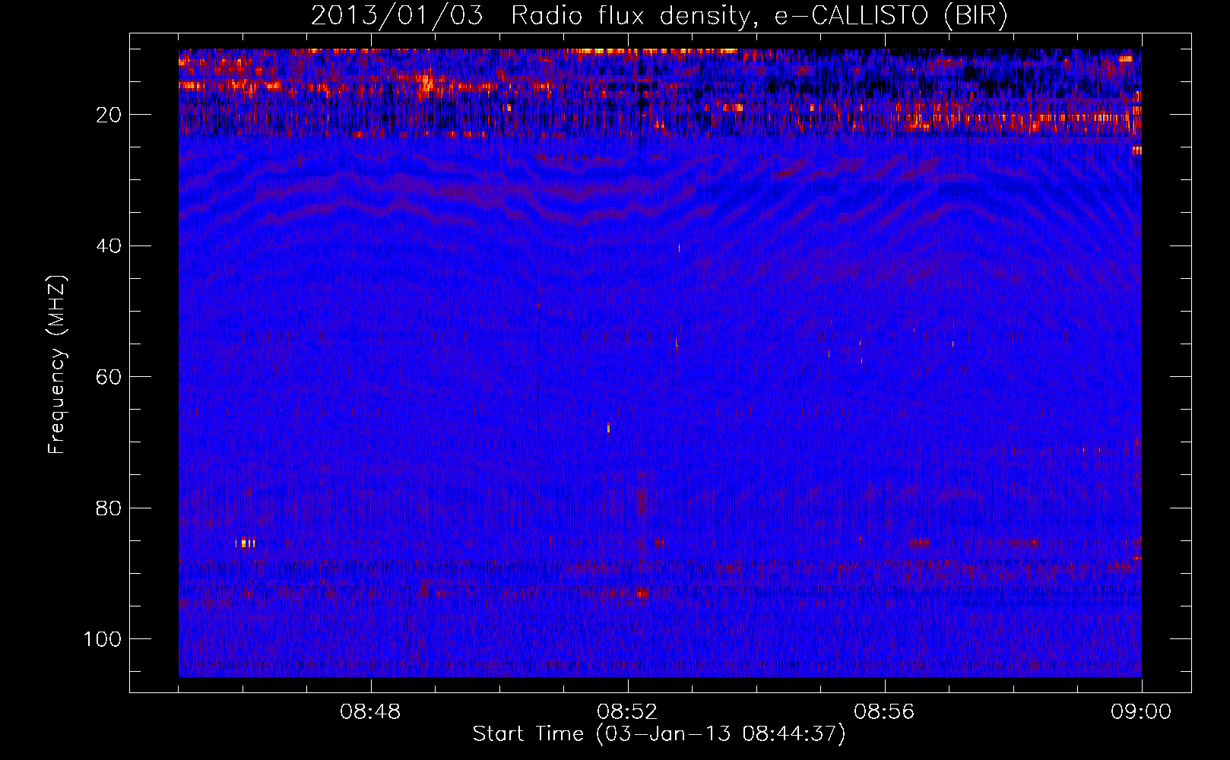Screen dimensions: 1230x760
Task: Select the 'Frequency (MHZ)' axis label
Action: point(57,364)
